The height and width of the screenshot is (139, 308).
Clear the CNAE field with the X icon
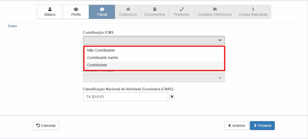172,97
